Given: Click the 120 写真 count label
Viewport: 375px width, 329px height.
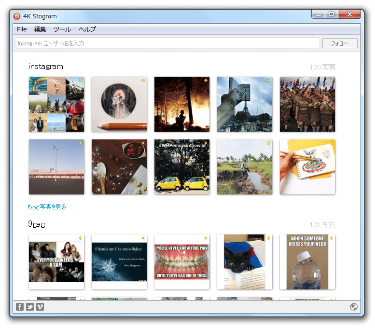Looking at the screenshot, I should 322,67.
